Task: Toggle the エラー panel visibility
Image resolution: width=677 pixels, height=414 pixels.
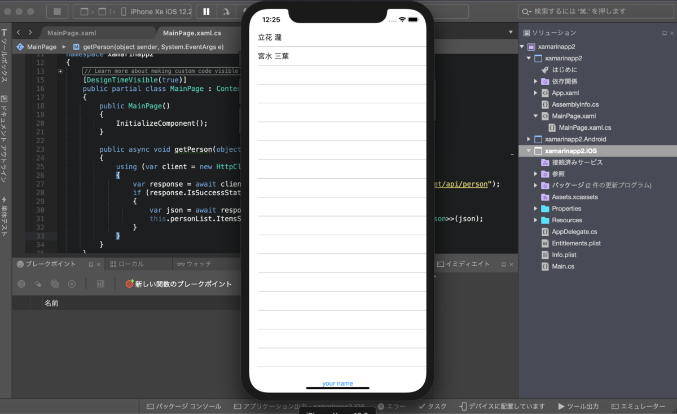Action: (392, 406)
